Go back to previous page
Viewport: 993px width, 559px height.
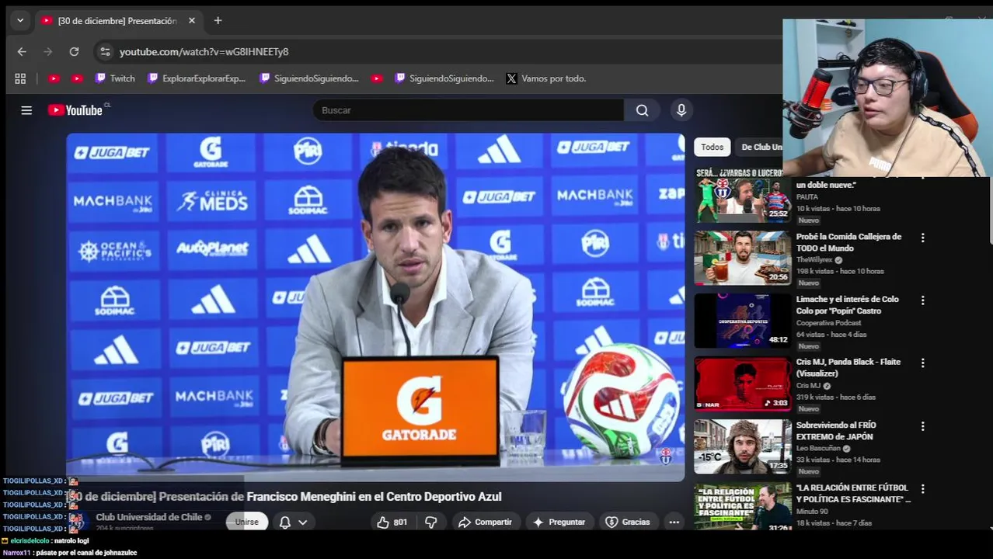click(x=22, y=52)
